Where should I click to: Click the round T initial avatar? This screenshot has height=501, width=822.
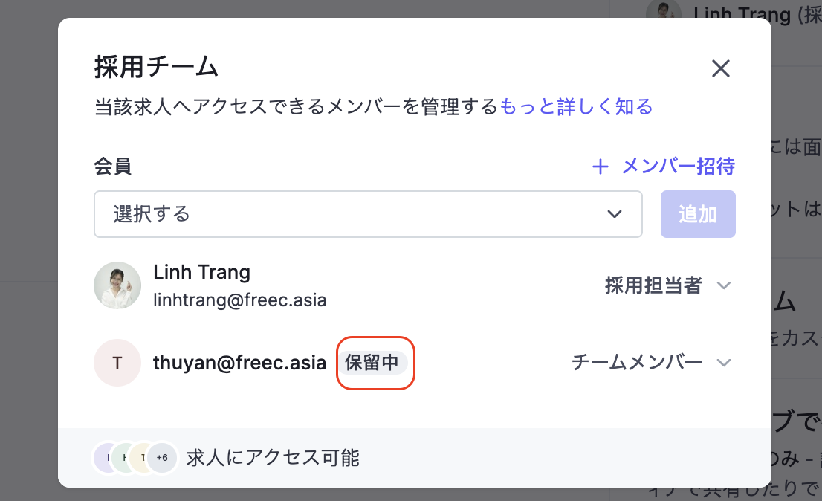(117, 363)
